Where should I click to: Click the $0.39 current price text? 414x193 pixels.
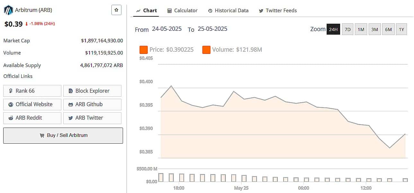tap(13, 24)
